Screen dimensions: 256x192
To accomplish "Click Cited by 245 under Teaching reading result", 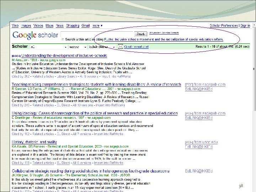I will pos(21,105).
